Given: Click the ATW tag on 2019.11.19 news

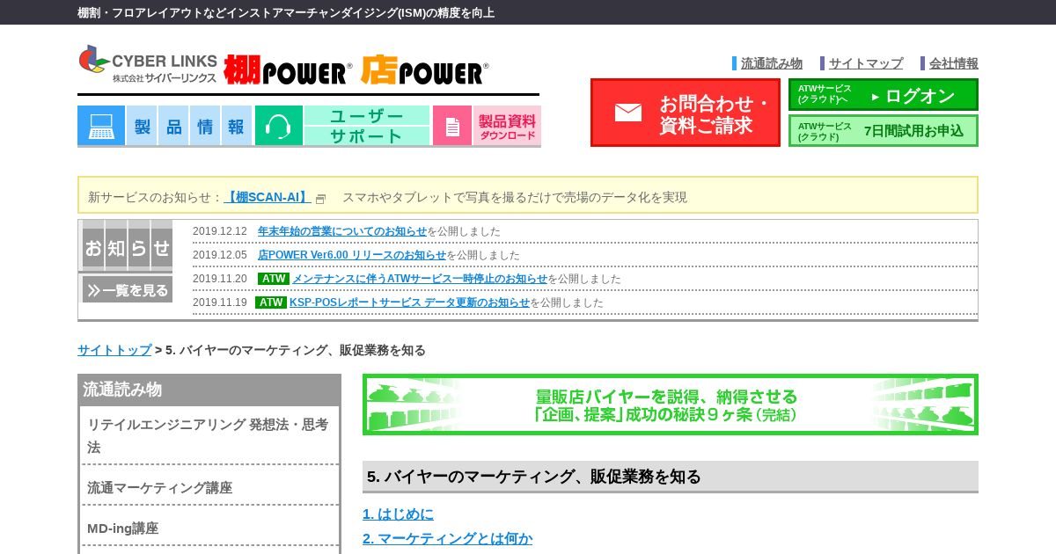Looking at the screenshot, I should (x=271, y=303).
